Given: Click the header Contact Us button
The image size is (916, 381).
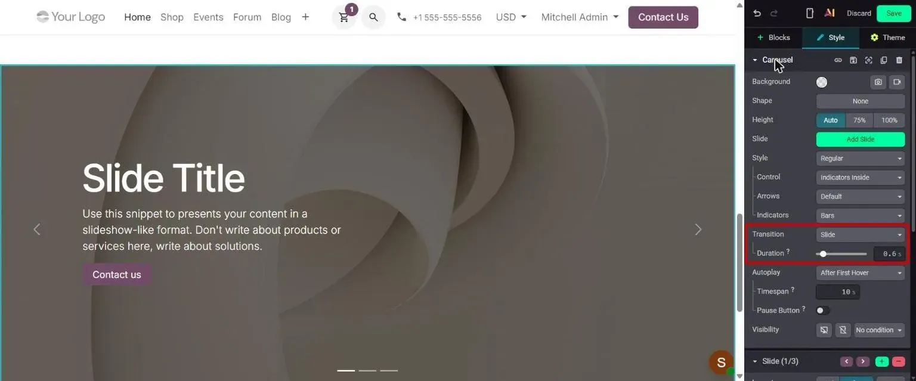Looking at the screenshot, I should click(x=663, y=17).
